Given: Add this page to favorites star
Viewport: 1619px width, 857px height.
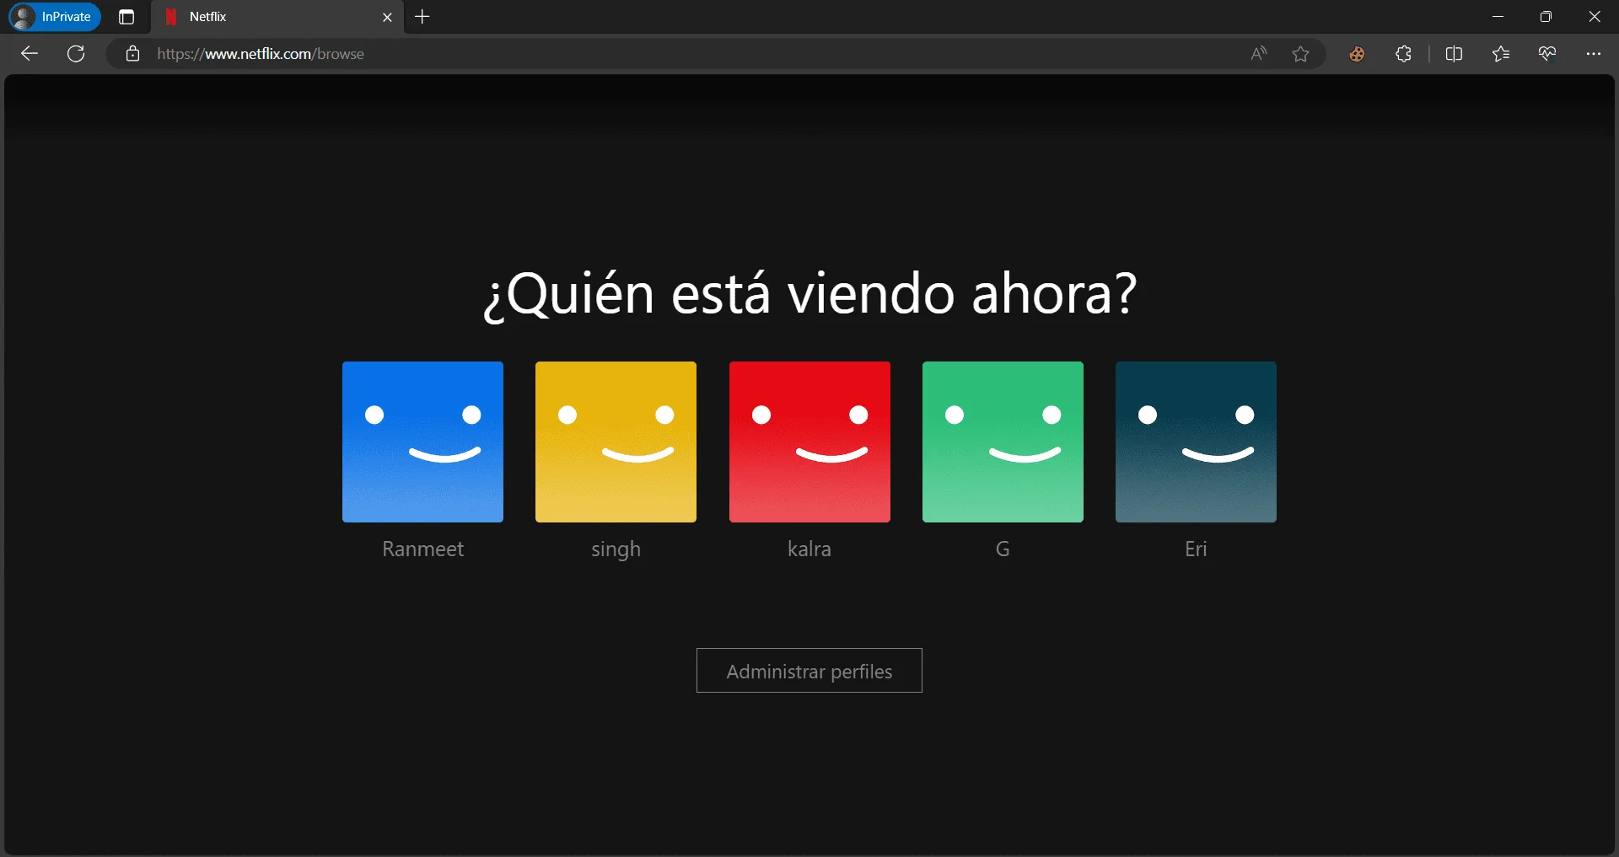Looking at the screenshot, I should (x=1300, y=54).
